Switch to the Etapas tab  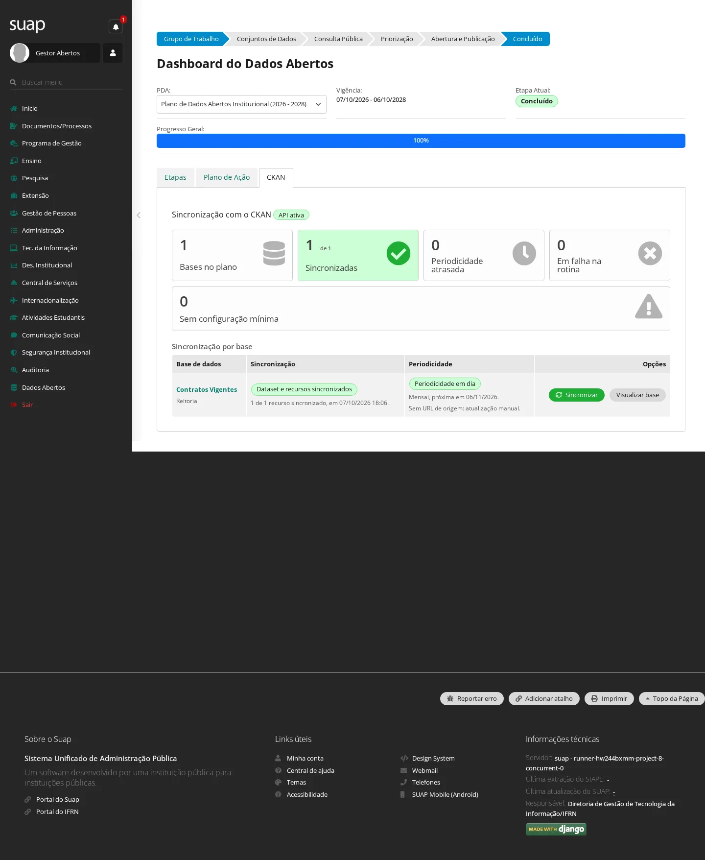point(175,177)
